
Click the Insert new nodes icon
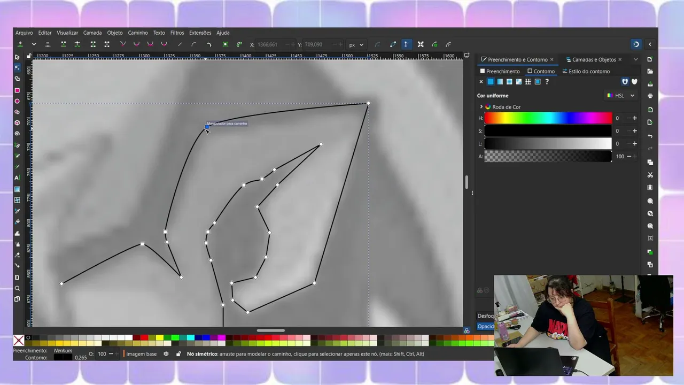tap(20, 44)
